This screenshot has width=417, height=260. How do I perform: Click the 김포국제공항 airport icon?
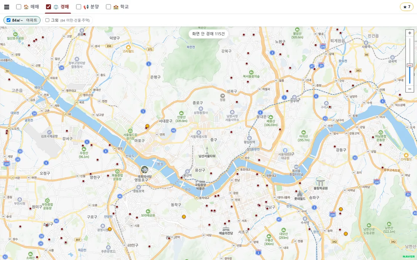tap(49, 132)
